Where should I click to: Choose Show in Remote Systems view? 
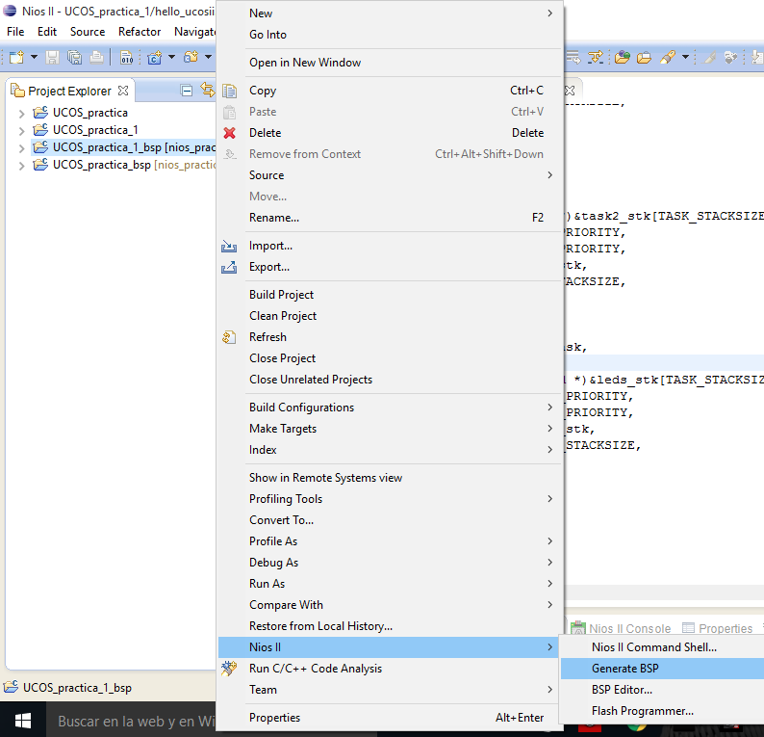coord(390,478)
